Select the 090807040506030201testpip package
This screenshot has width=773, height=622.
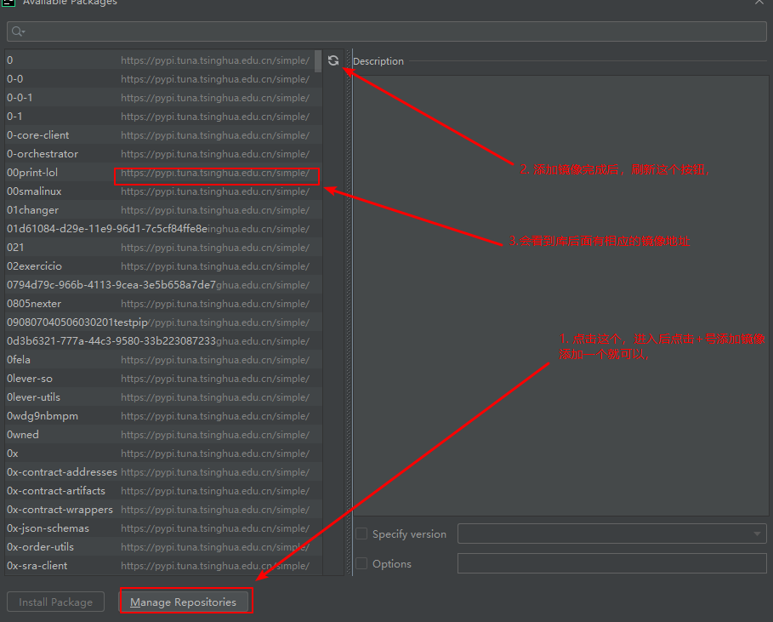pos(163,322)
